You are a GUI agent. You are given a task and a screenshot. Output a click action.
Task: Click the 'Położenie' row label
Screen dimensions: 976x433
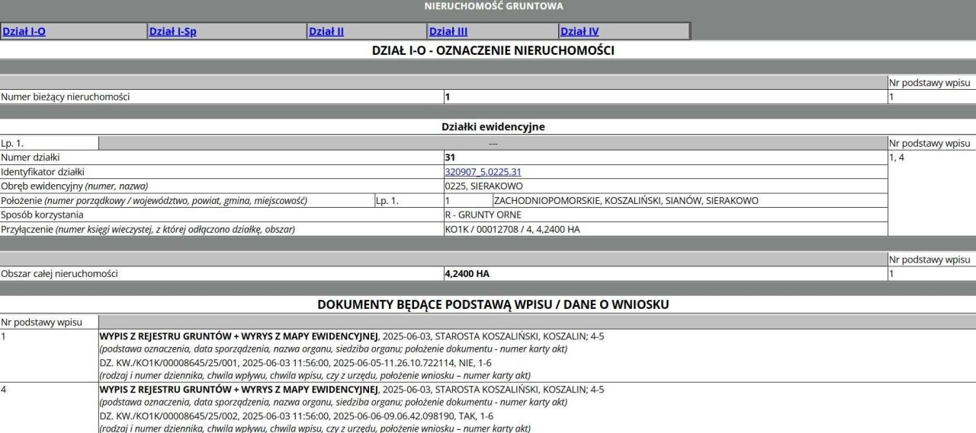[154, 200]
